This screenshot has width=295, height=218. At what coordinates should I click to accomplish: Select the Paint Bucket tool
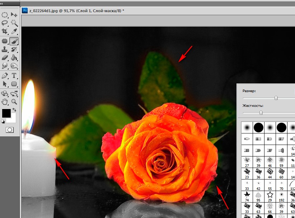14,58
